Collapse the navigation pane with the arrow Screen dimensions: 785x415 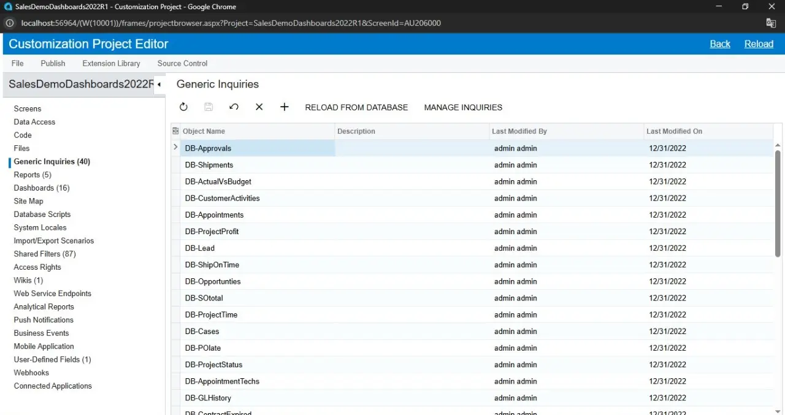(x=159, y=85)
